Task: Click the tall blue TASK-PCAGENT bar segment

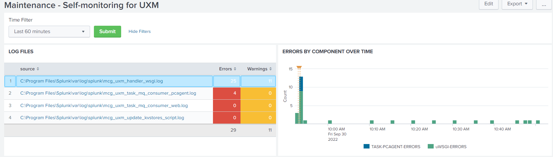Action: coord(301,84)
